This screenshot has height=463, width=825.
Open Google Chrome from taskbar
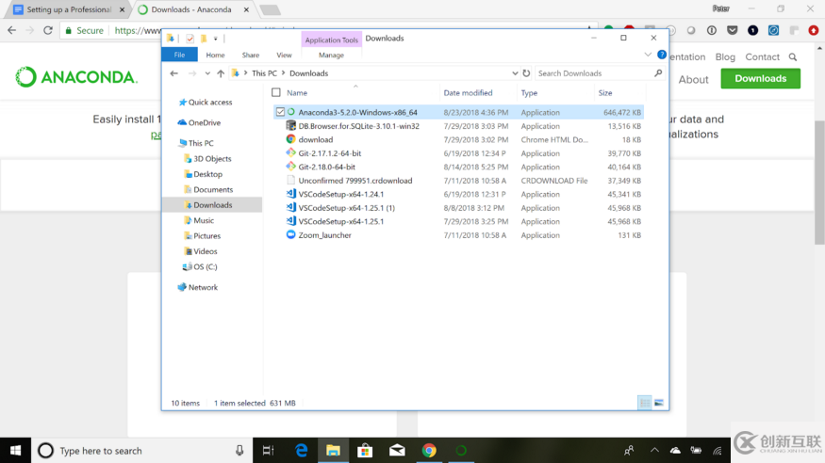(x=429, y=451)
